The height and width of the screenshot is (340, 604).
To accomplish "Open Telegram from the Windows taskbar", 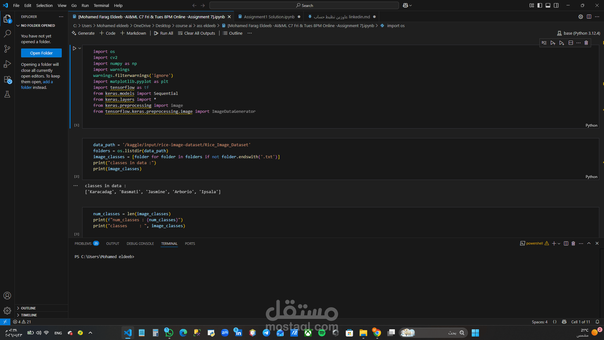I will click(266, 333).
